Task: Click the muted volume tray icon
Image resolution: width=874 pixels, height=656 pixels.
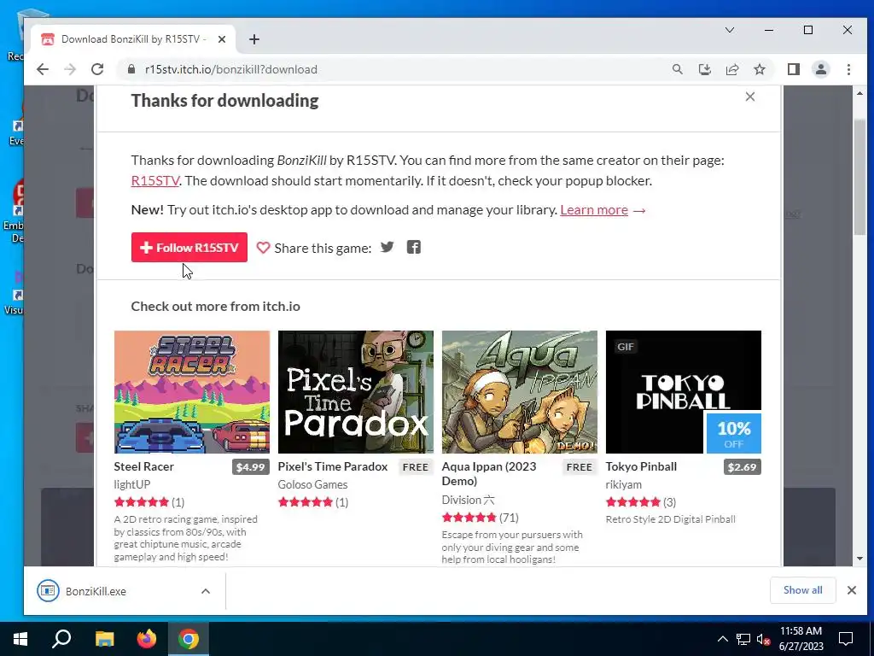Action: [763, 639]
